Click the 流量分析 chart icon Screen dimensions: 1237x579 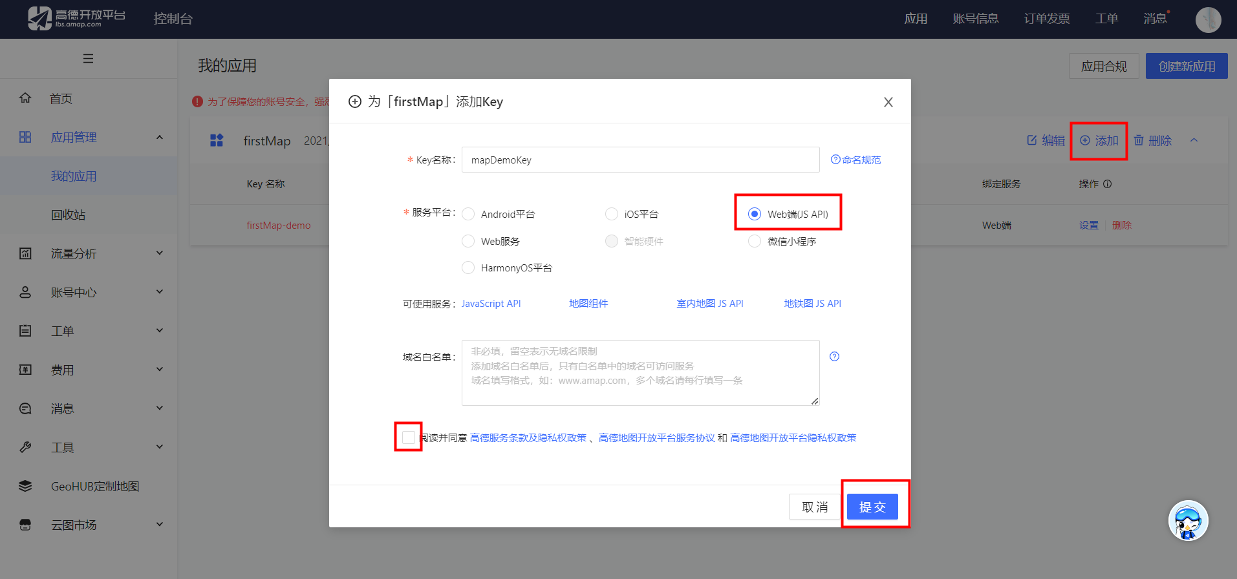[25, 253]
